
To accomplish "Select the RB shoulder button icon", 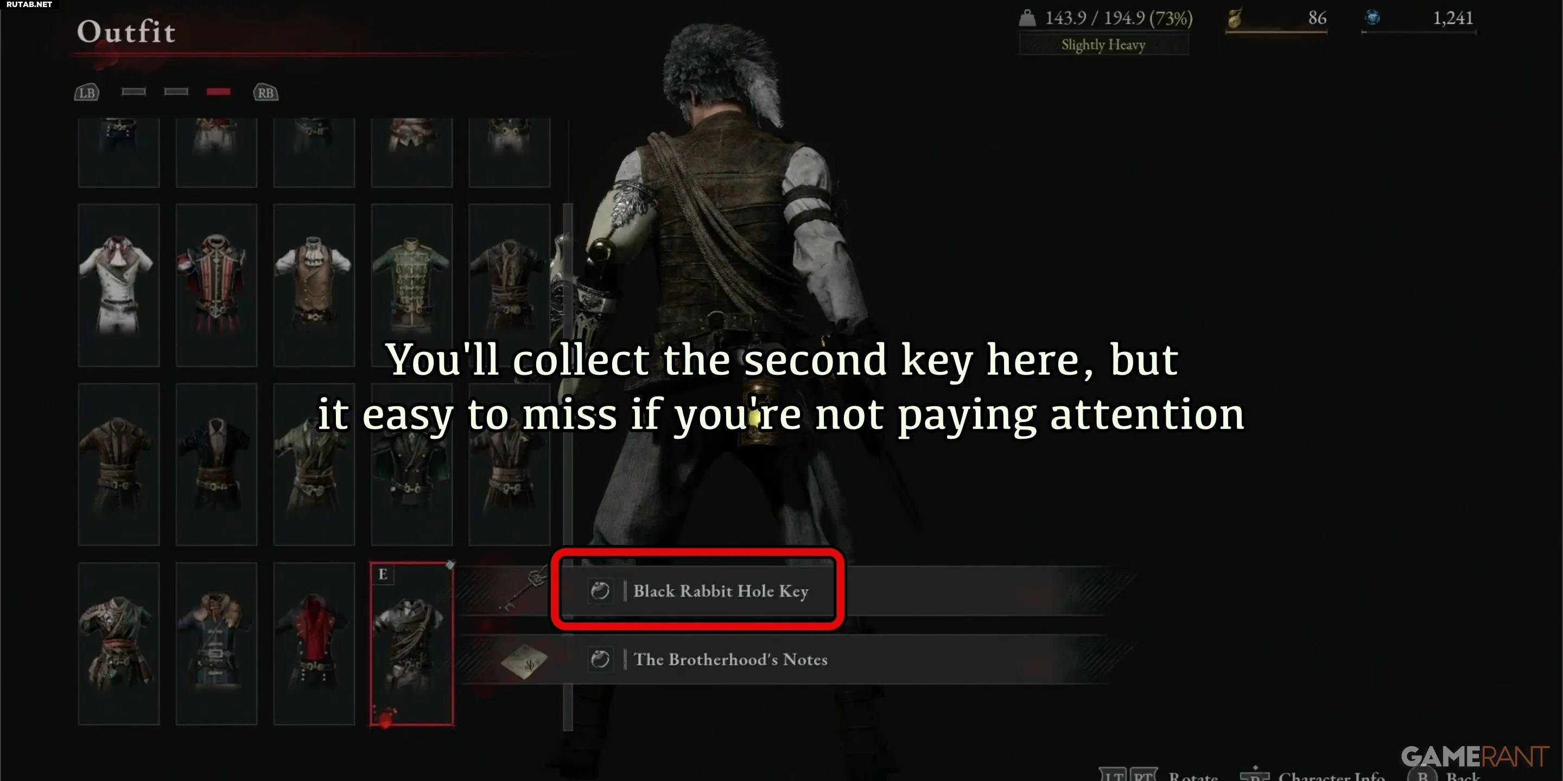I will [266, 93].
